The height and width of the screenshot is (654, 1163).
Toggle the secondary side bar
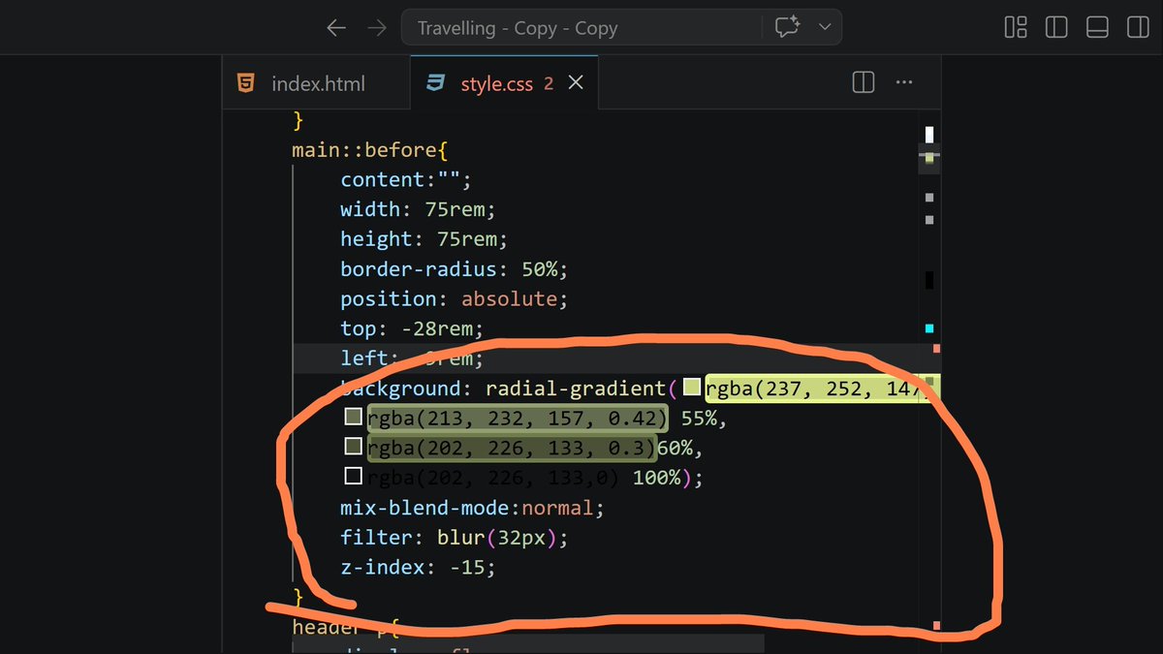click(1138, 27)
